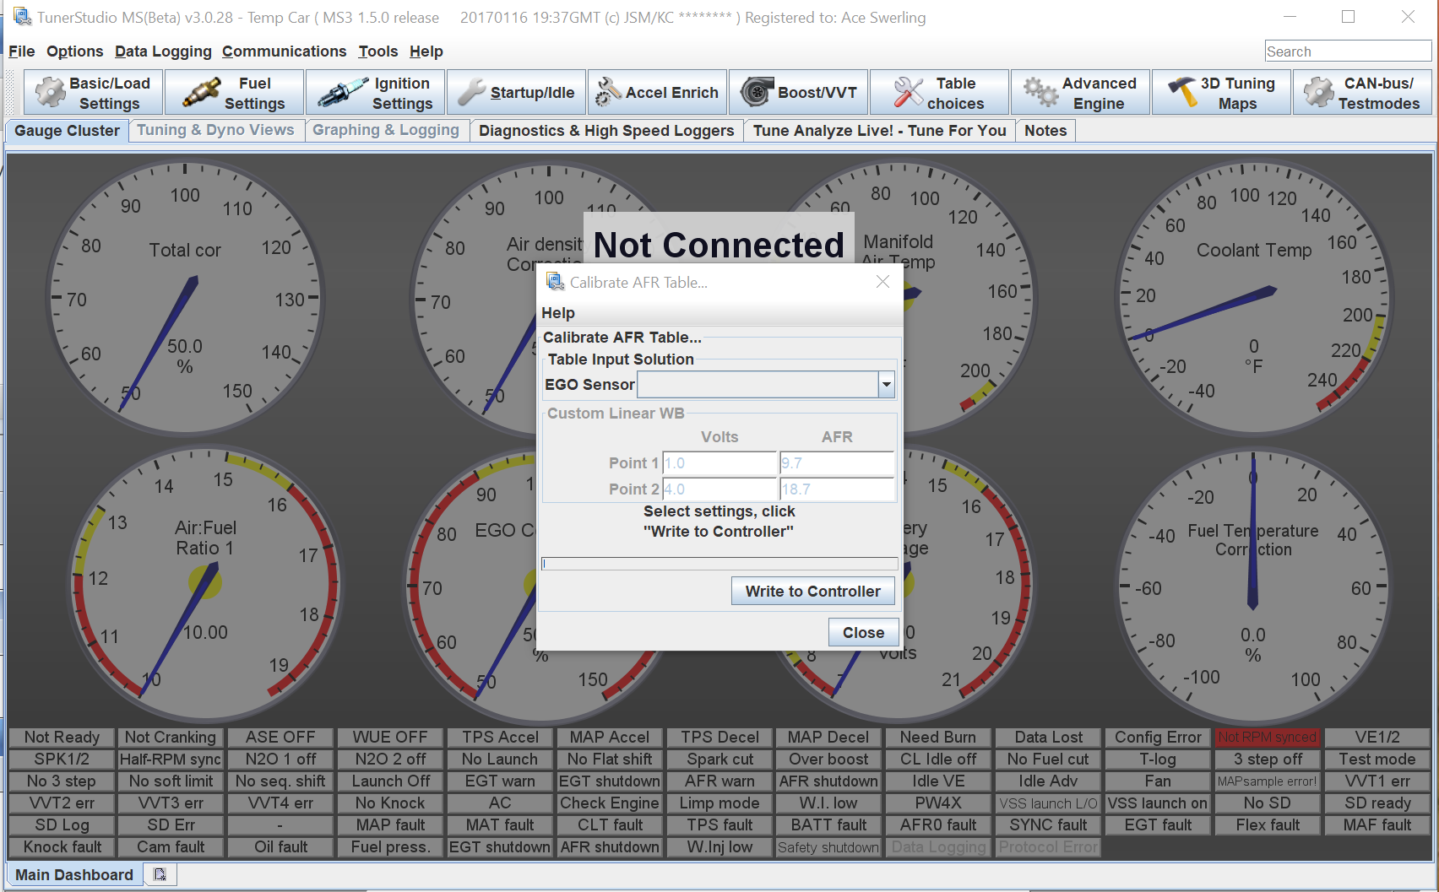Click the Search input field
This screenshot has width=1439, height=892.
point(1347,51)
